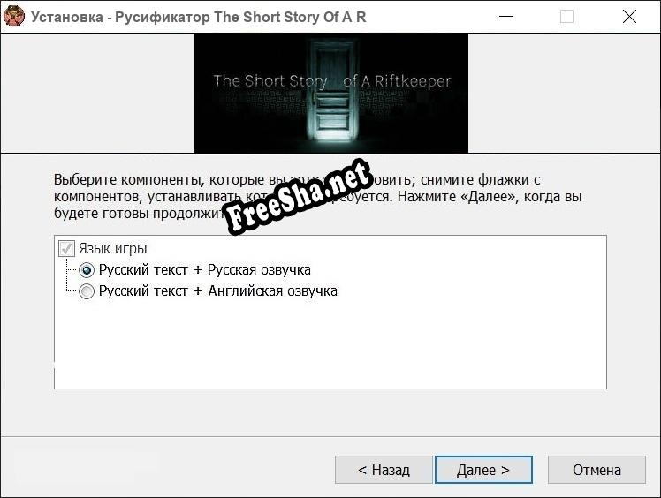Close the installer window with X

point(628,17)
